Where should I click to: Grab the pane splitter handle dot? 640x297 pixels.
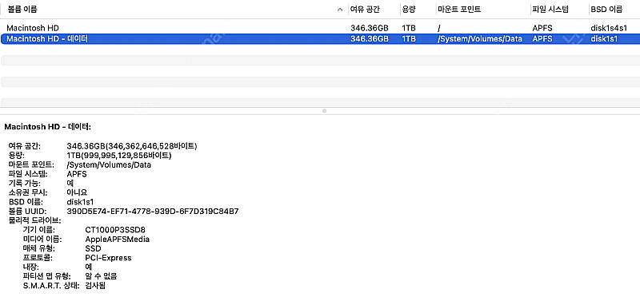click(324, 111)
